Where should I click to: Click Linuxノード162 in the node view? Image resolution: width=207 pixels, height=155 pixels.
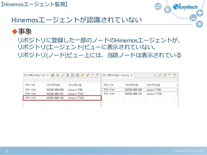[76, 98]
